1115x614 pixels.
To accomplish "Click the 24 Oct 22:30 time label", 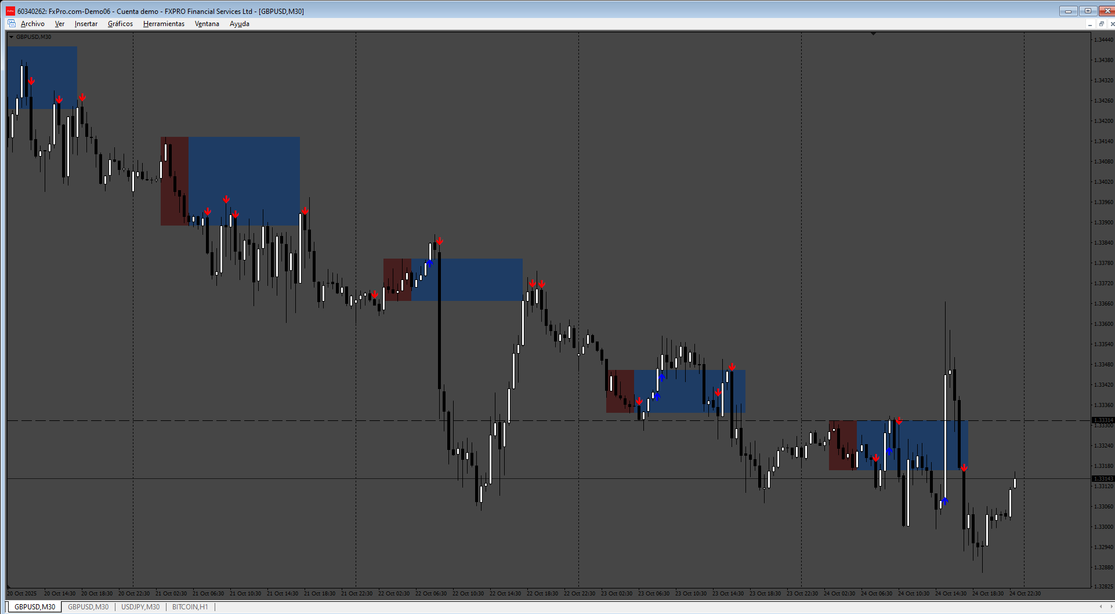I will pyautogui.click(x=1025, y=593).
